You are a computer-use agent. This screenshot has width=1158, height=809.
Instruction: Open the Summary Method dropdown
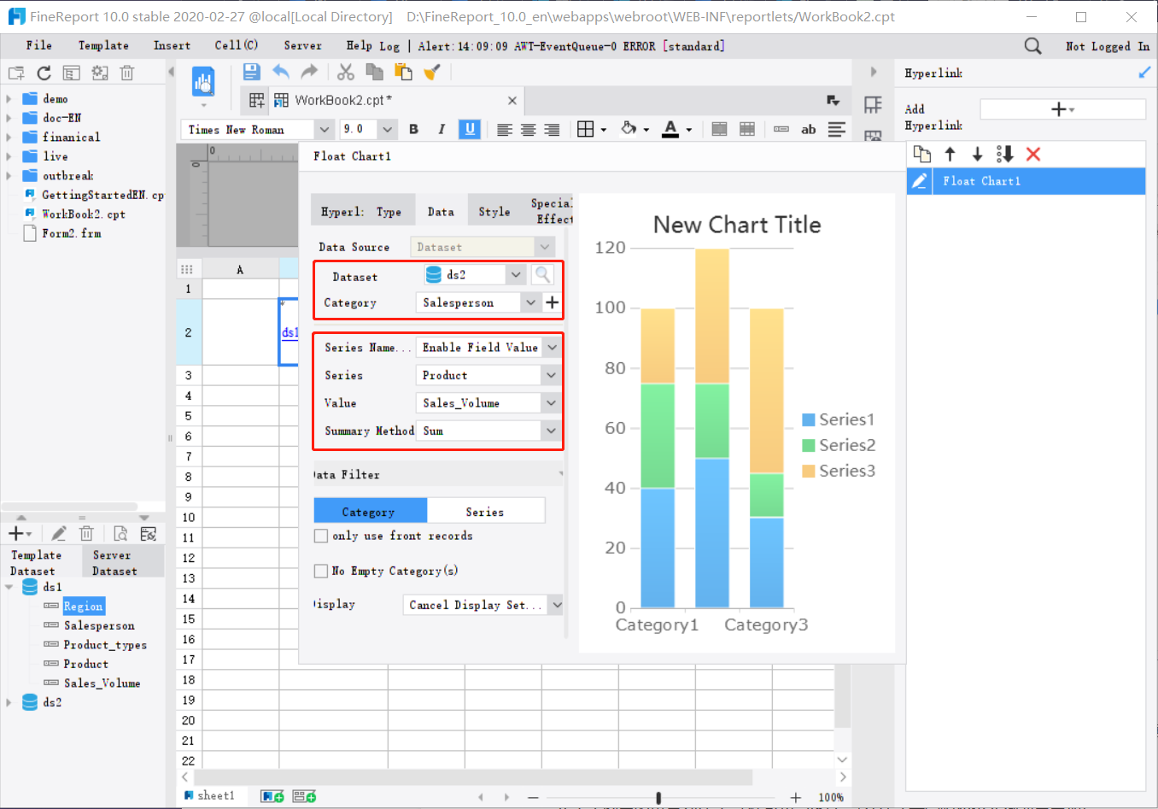(x=551, y=431)
